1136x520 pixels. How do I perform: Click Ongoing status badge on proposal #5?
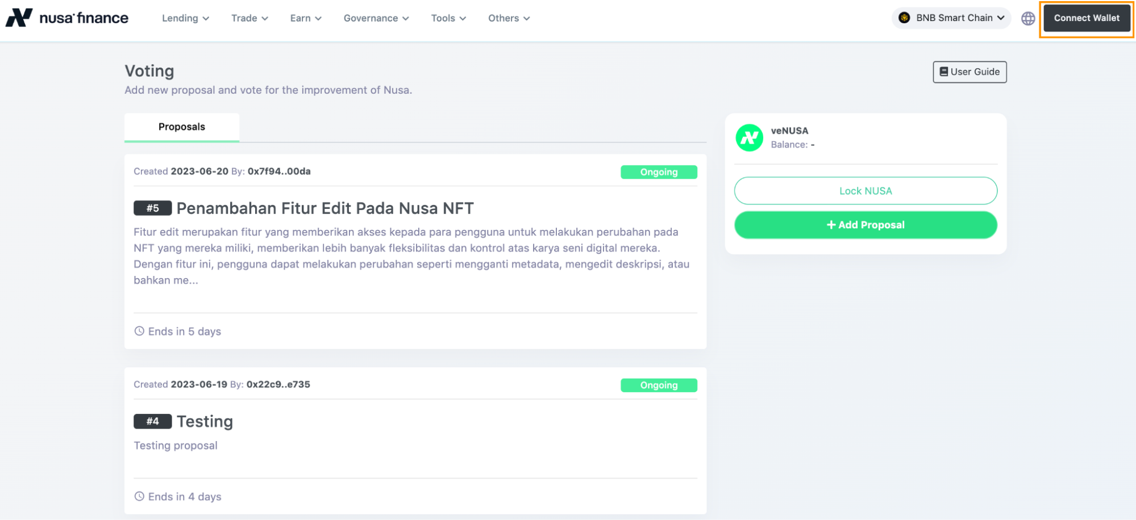pyautogui.click(x=659, y=172)
